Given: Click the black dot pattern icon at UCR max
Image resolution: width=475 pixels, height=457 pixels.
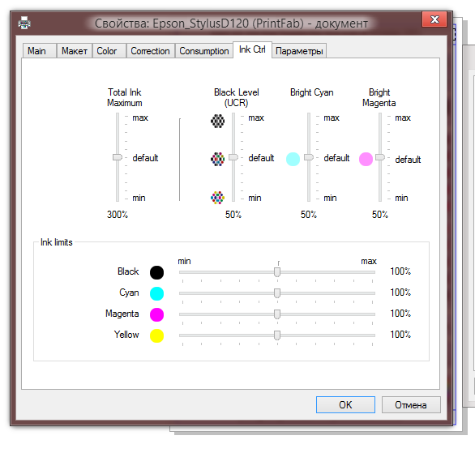Looking at the screenshot, I should point(217,122).
